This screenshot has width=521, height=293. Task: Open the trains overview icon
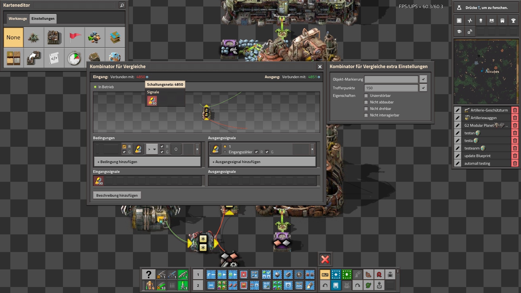(503, 21)
